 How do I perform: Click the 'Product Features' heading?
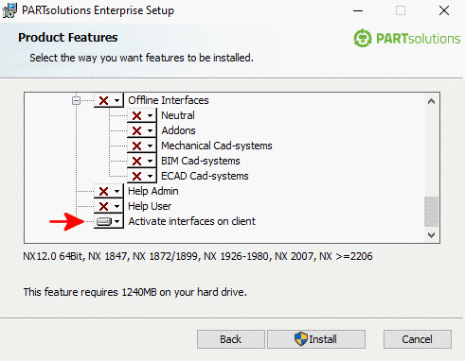point(68,38)
